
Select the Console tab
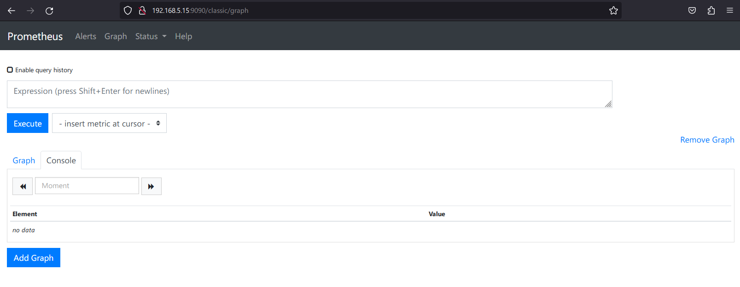[x=61, y=161]
